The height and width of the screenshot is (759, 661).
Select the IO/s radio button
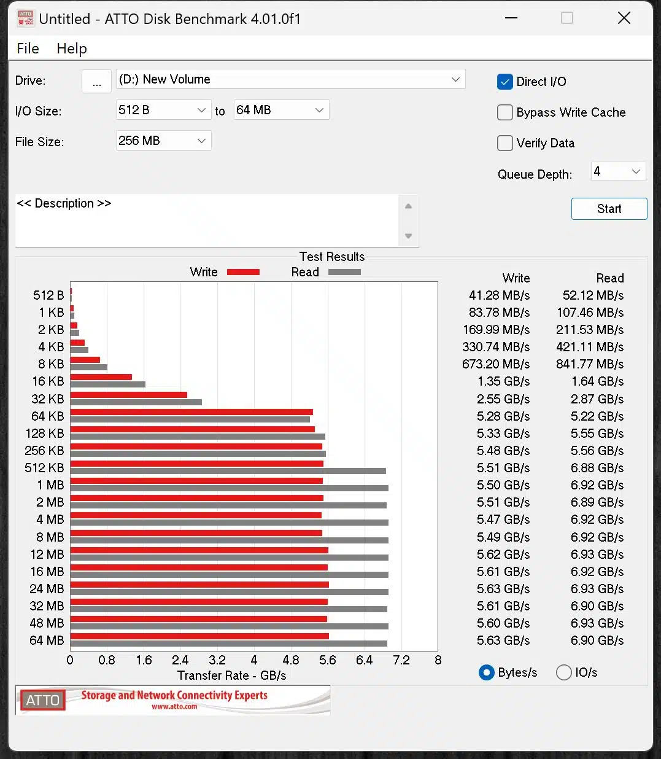(564, 672)
